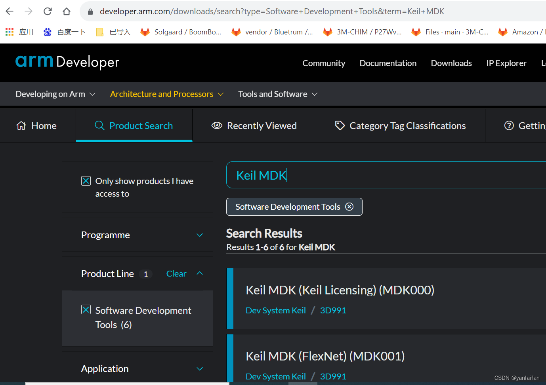The width and height of the screenshot is (546, 385).
Task: Click the site padlock security icon
Action: point(90,11)
